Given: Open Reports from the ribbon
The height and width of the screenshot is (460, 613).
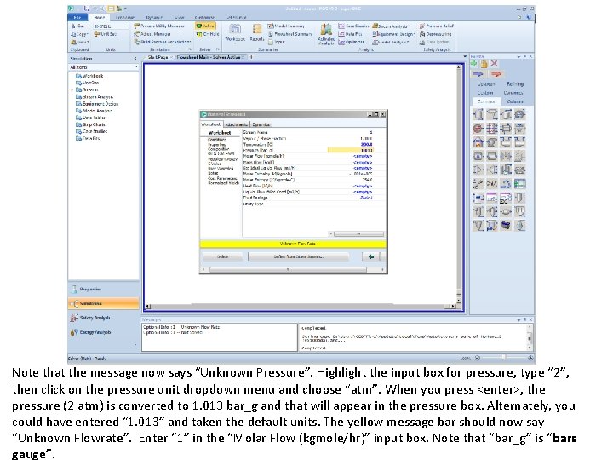Looking at the screenshot, I should 257,32.
